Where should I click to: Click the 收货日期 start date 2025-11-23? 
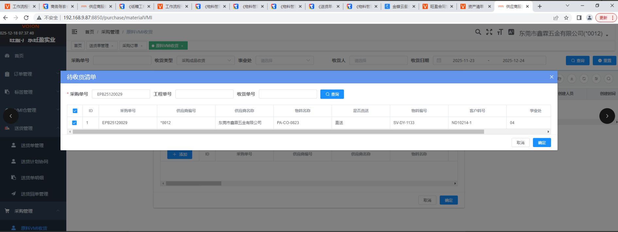click(x=463, y=60)
